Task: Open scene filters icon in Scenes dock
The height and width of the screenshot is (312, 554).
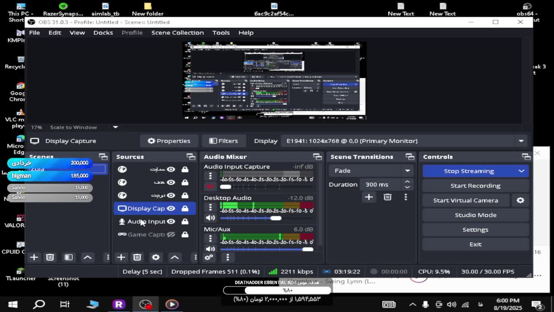Action: click(x=68, y=257)
